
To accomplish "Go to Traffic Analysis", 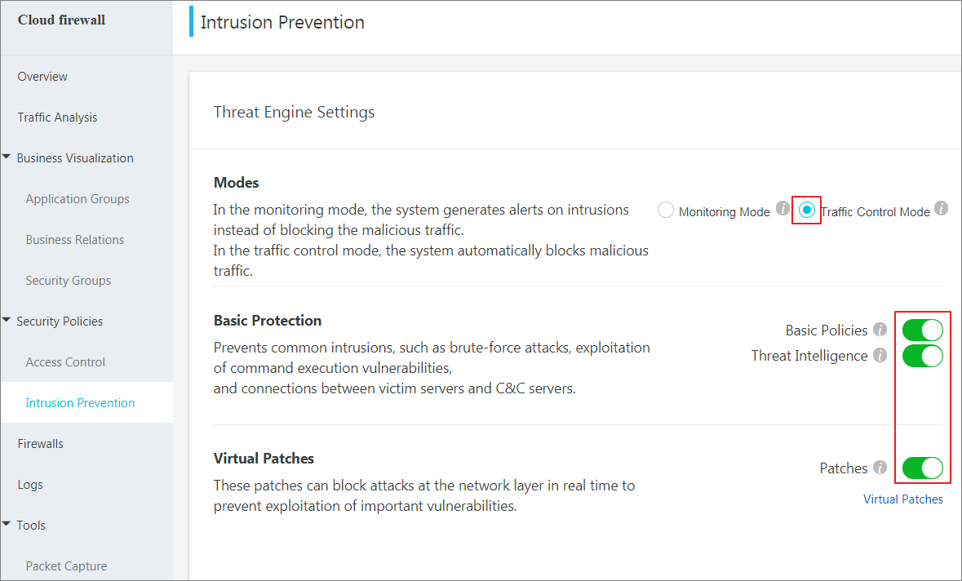I will 57,118.
